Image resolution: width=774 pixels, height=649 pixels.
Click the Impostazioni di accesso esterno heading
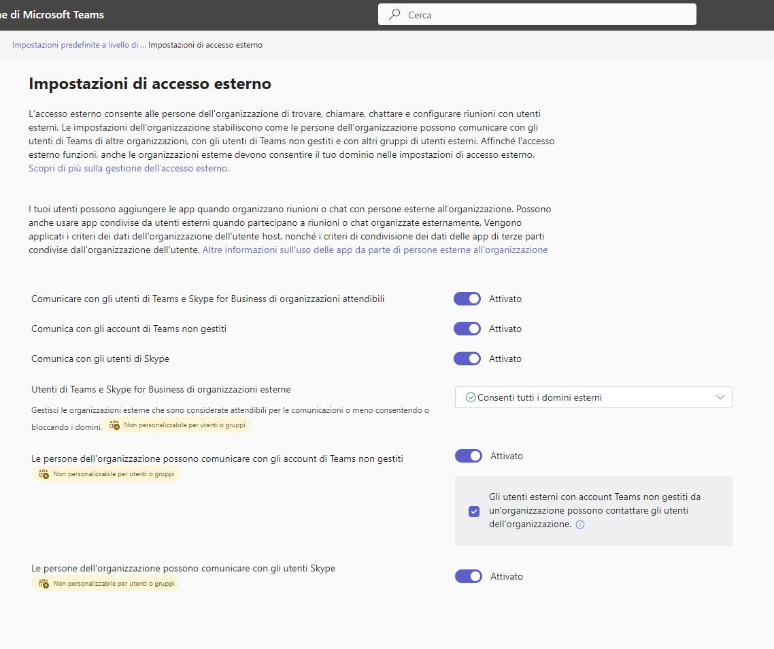[x=150, y=84]
